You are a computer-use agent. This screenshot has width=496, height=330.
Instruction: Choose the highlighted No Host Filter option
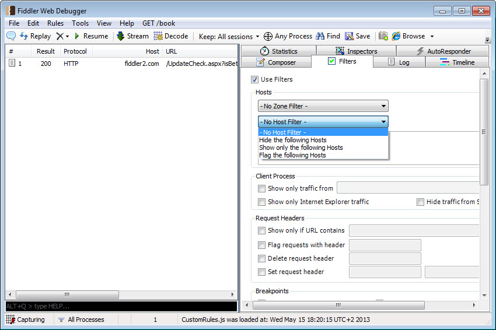323,132
